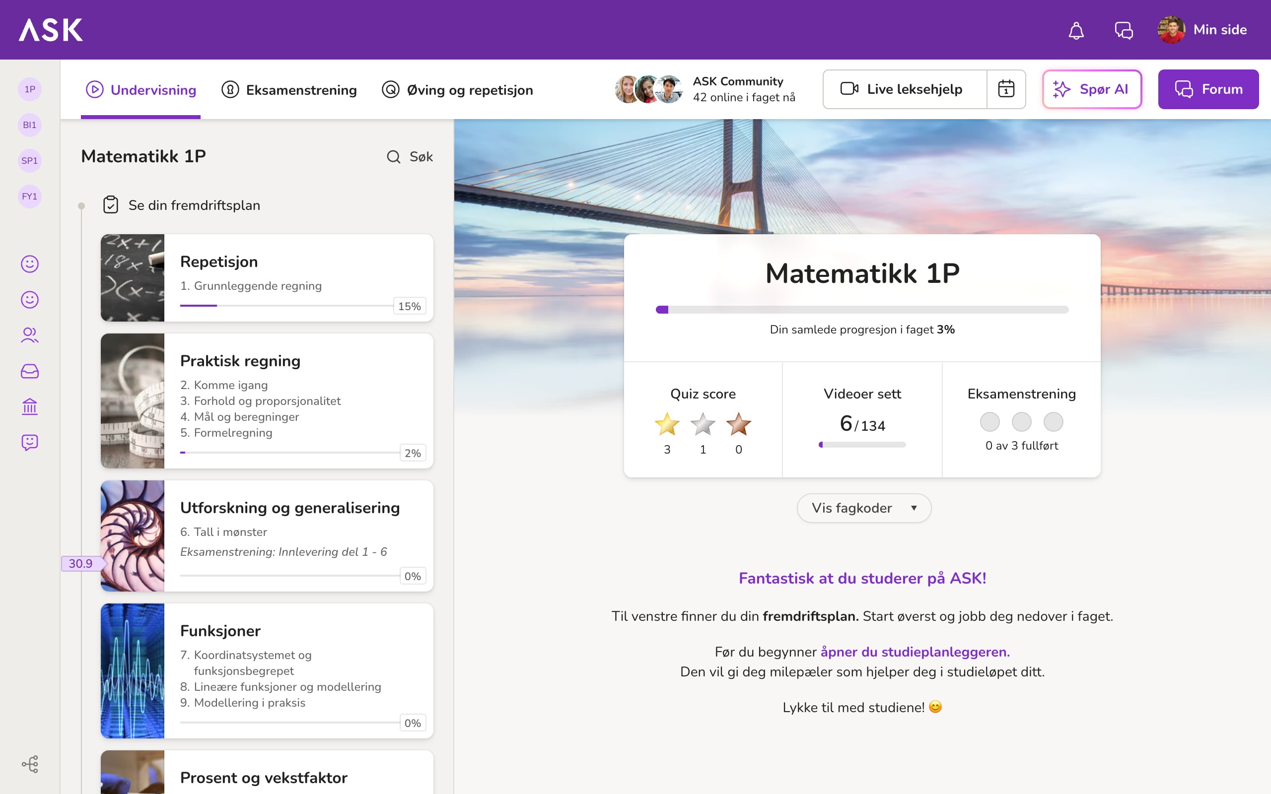Open the calendar icon next to Live leksehjelp
The width and height of the screenshot is (1271, 794).
tap(1006, 89)
